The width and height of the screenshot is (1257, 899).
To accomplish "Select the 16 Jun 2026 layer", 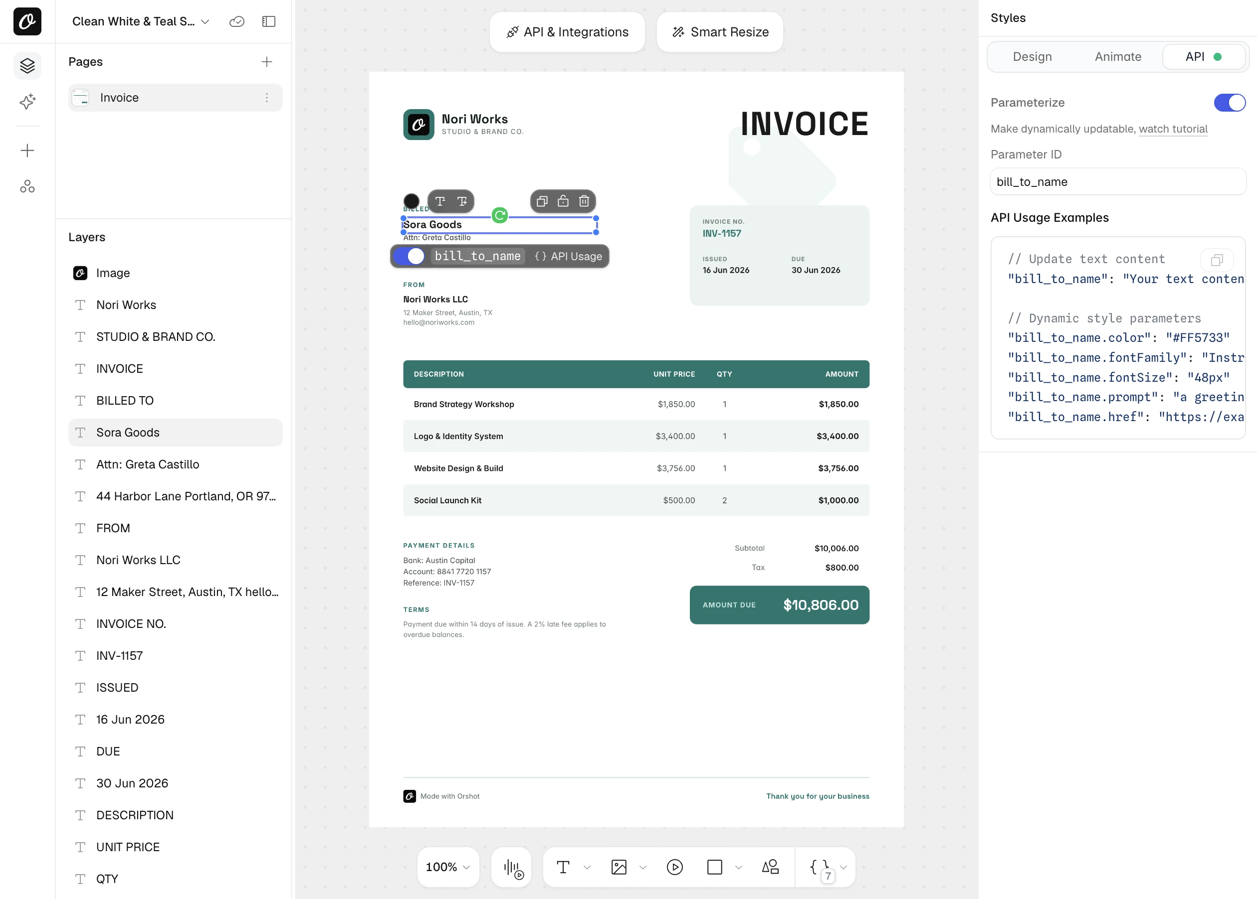I will (x=175, y=720).
